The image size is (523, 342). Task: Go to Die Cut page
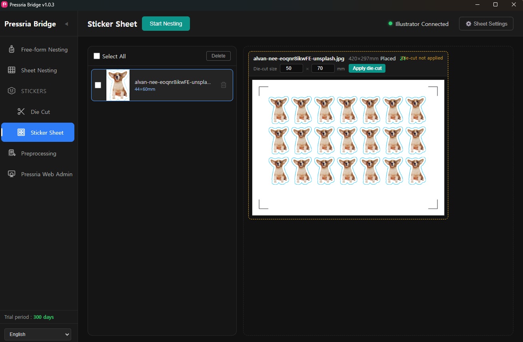coord(38,112)
